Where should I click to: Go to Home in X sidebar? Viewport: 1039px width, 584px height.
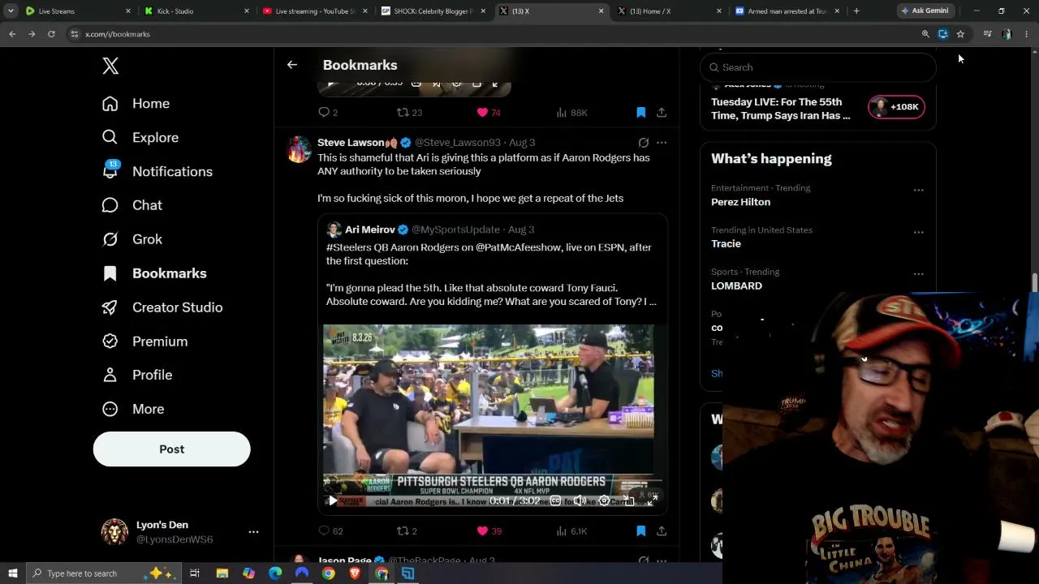click(x=136, y=104)
